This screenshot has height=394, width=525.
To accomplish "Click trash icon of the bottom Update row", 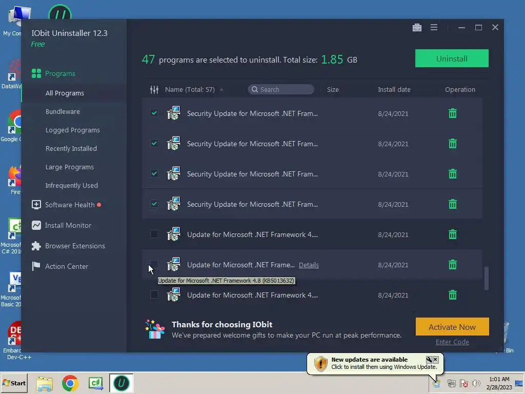I will pyautogui.click(x=452, y=295).
